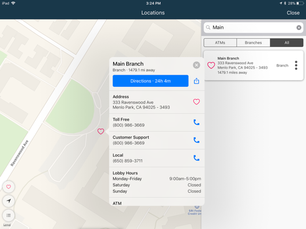Tap the Wi-Fi icon in status bar
Screen dimensions: 306x229
tap(13, 3)
